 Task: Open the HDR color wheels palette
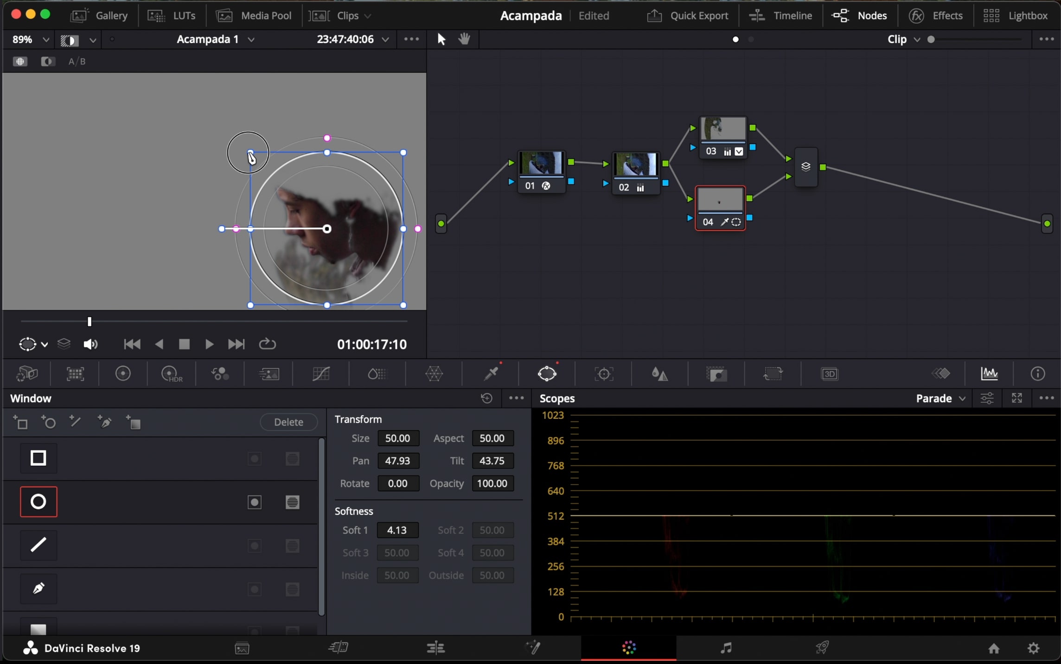[x=171, y=373]
